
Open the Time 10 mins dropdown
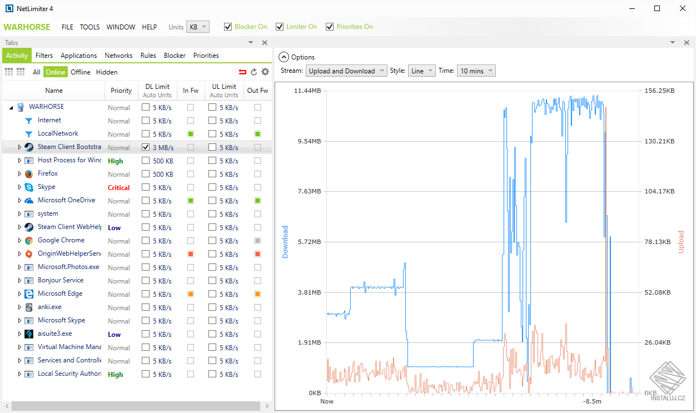click(476, 71)
